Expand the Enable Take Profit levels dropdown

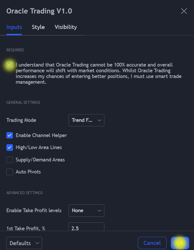86,210
